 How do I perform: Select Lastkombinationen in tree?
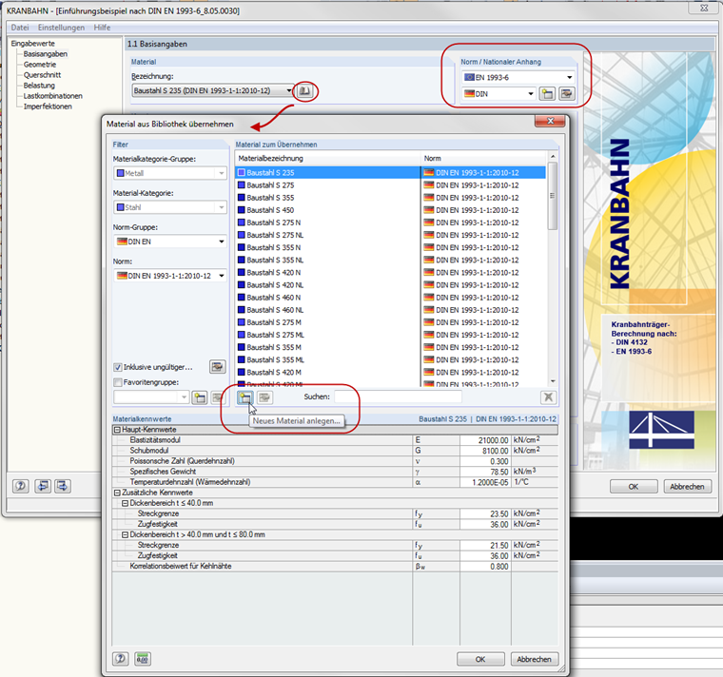pos(53,96)
